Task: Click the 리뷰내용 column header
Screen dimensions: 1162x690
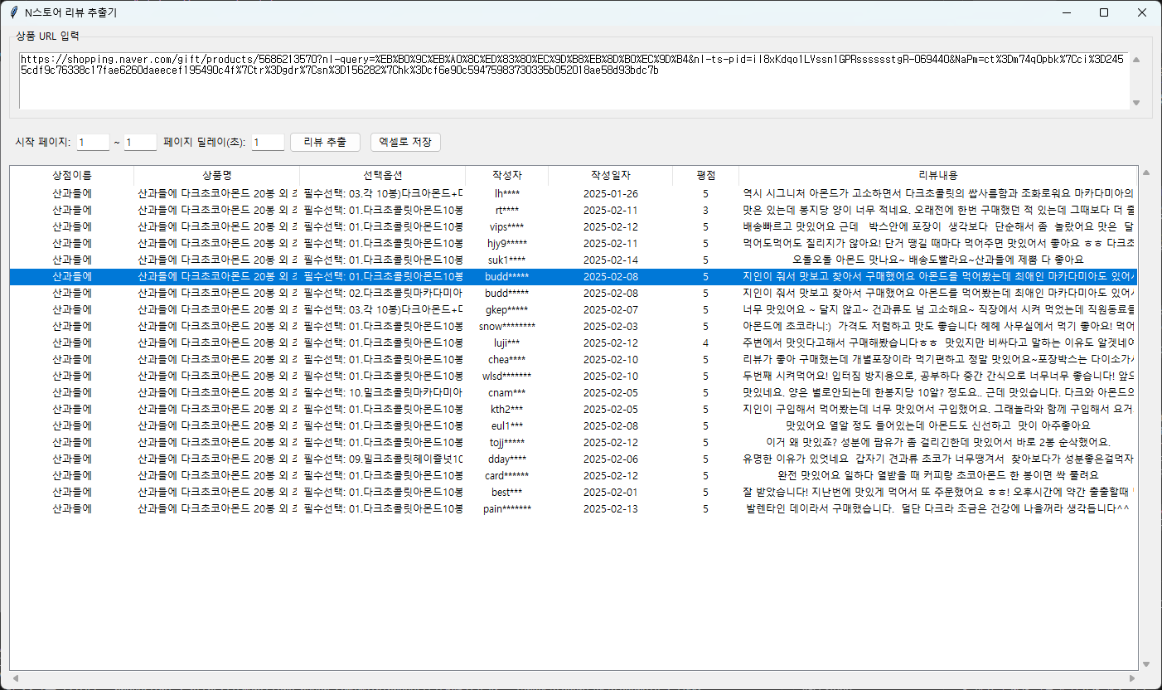Action: tap(937, 176)
